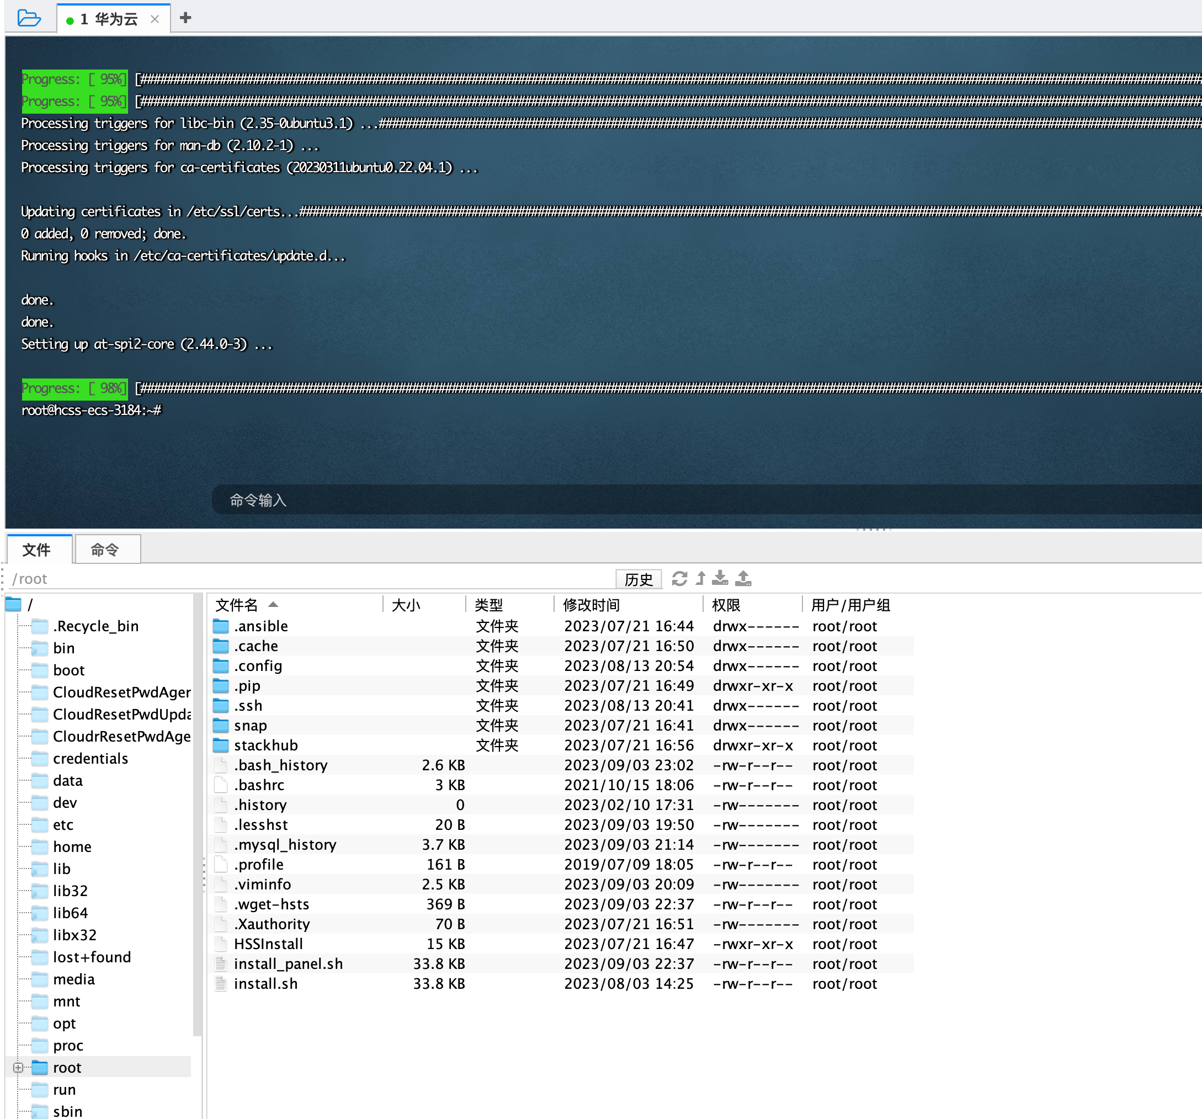Switch to the 命令 tab

(x=105, y=550)
